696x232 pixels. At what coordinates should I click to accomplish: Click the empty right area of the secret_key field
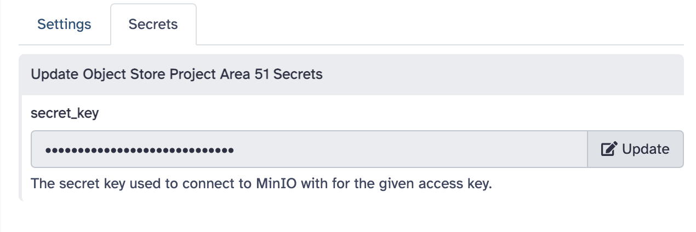pos(438,149)
